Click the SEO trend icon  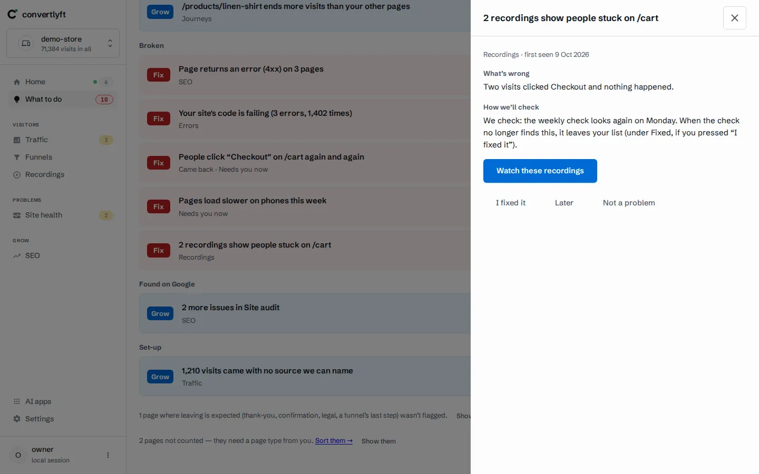(17, 256)
